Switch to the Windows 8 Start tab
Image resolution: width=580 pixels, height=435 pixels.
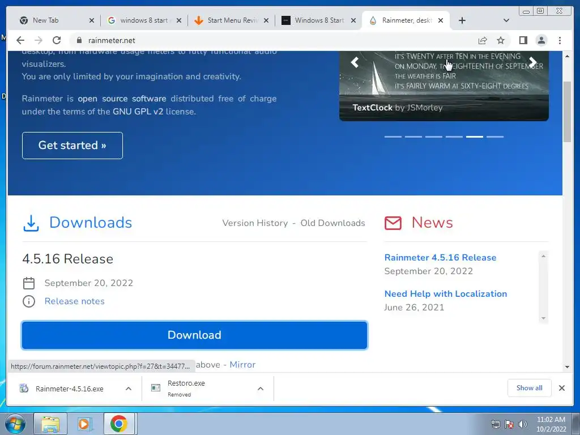[319, 20]
